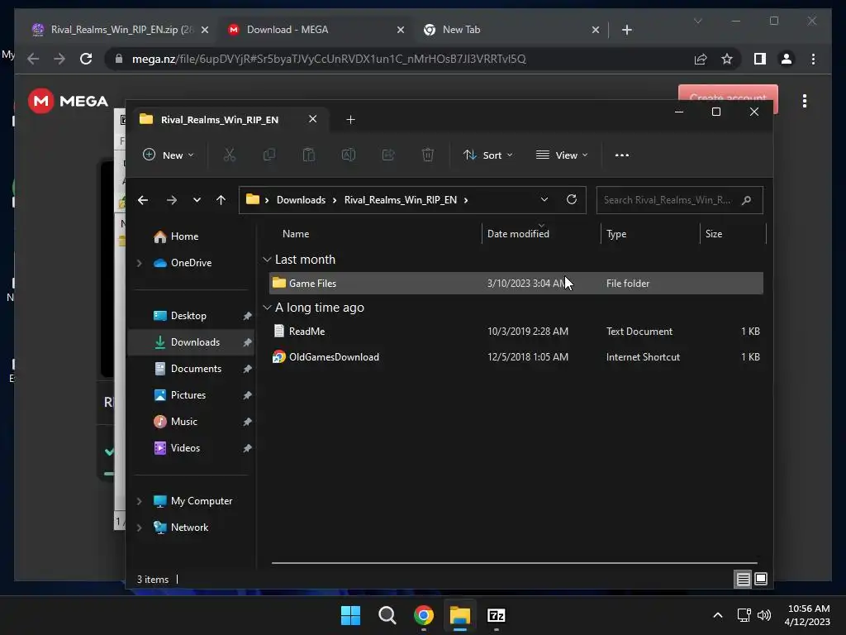Go back in File Explorer navigation
The image size is (846, 635).
[143, 200]
